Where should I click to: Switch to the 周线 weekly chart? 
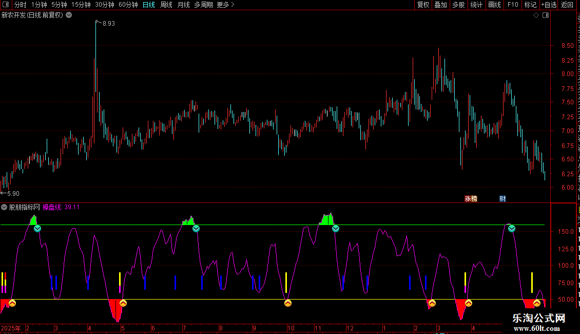tap(166, 5)
